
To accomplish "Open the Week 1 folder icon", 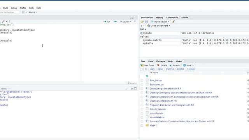I will coord(147,125).
